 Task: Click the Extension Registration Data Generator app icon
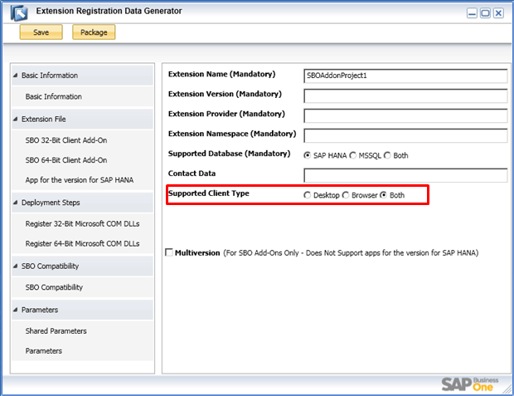click(x=19, y=13)
